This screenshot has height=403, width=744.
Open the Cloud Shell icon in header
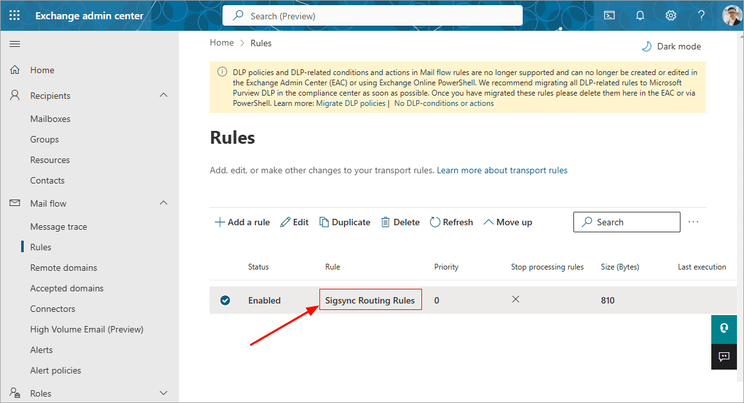(609, 15)
